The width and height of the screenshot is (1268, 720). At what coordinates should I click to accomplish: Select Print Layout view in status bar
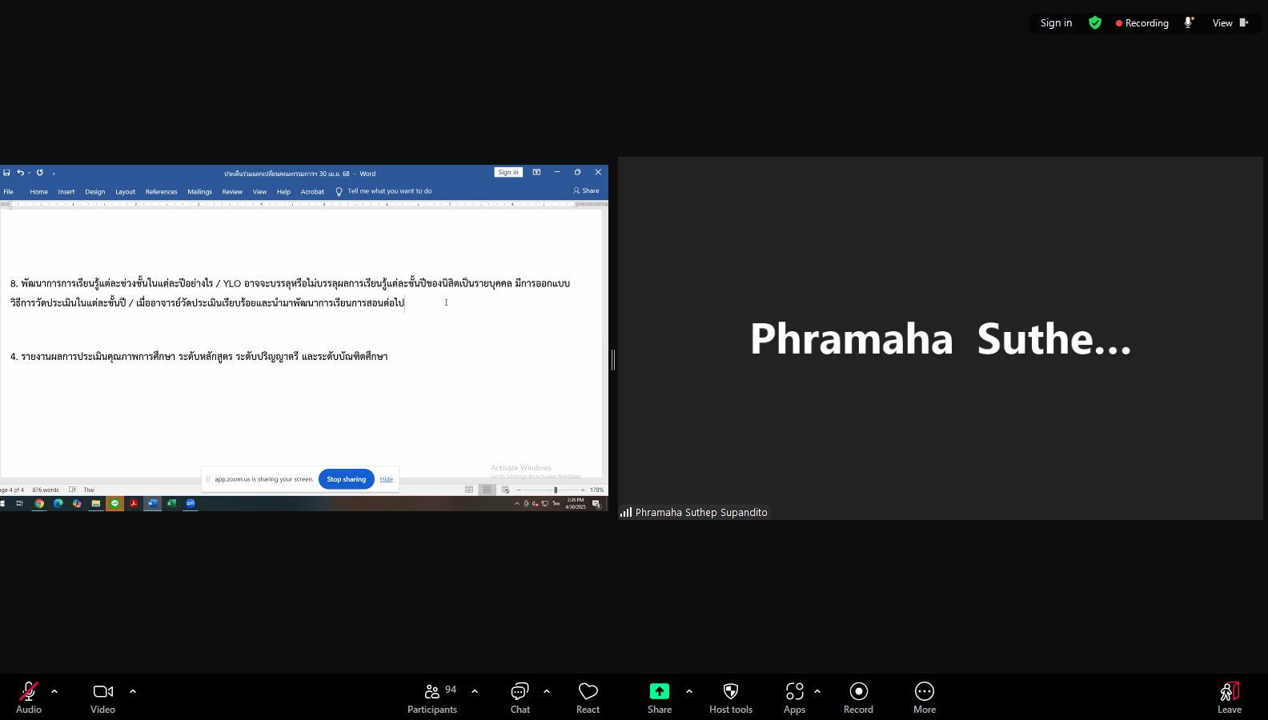coord(487,490)
